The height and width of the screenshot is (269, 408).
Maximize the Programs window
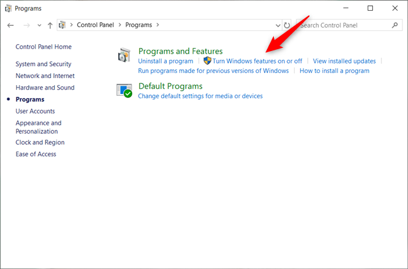[370, 8]
